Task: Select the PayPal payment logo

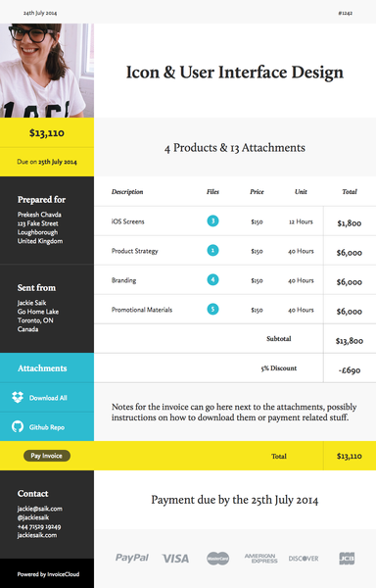Action: (x=132, y=558)
